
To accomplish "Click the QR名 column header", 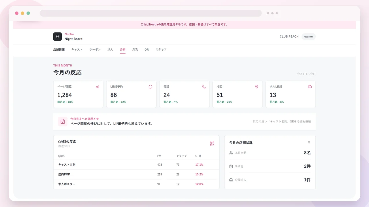I will tap(61, 156).
